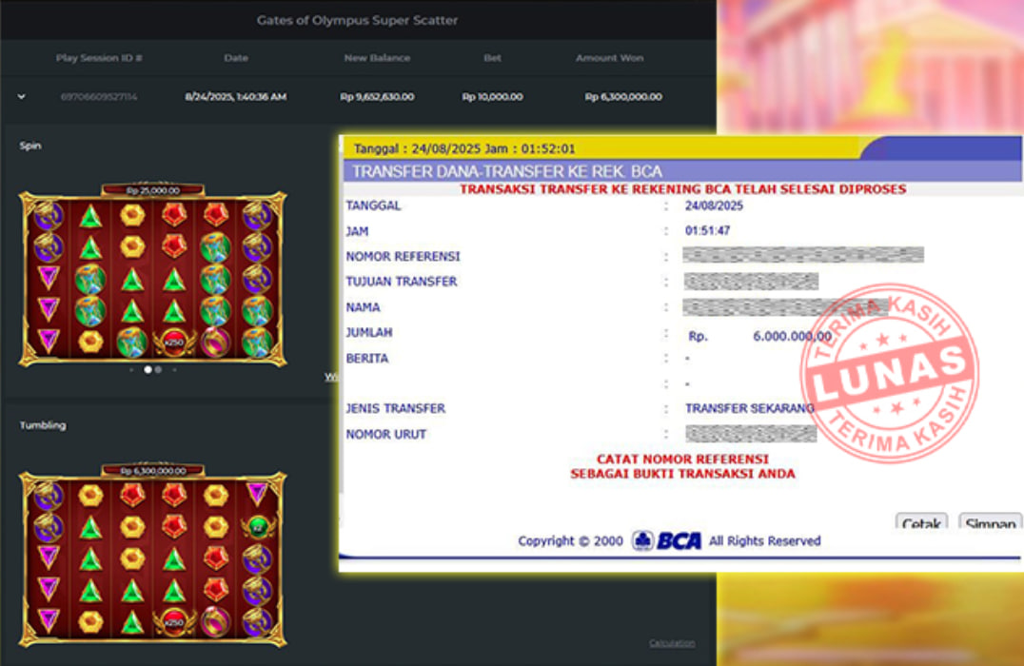Click the Gates of Olympus Super Scatter title
Screen dimensions: 1024x666
click(x=357, y=20)
